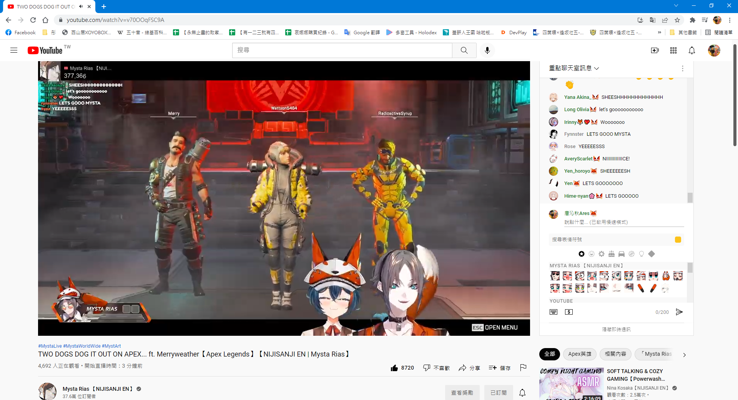The width and height of the screenshot is (738, 400).
Task: Select the birthday cake emoji category
Action: (x=612, y=254)
